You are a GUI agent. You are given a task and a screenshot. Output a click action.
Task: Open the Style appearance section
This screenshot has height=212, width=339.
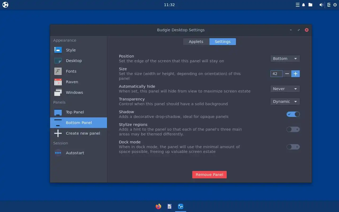78,50
